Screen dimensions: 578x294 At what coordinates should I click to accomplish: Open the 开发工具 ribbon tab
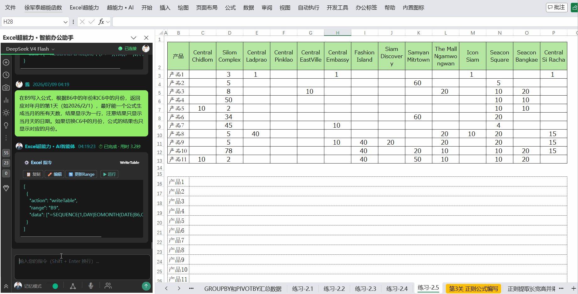click(338, 8)
